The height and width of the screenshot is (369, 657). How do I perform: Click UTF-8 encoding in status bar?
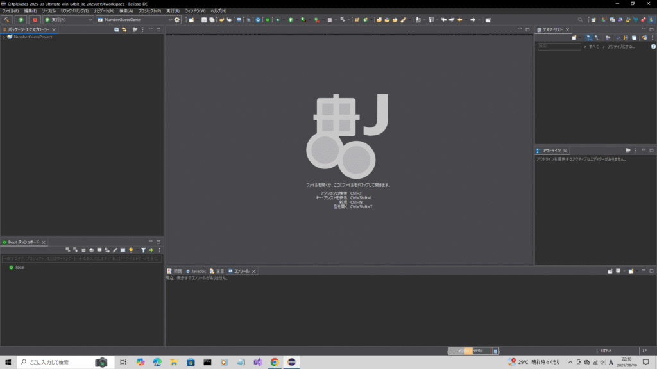tap(606, 351)
